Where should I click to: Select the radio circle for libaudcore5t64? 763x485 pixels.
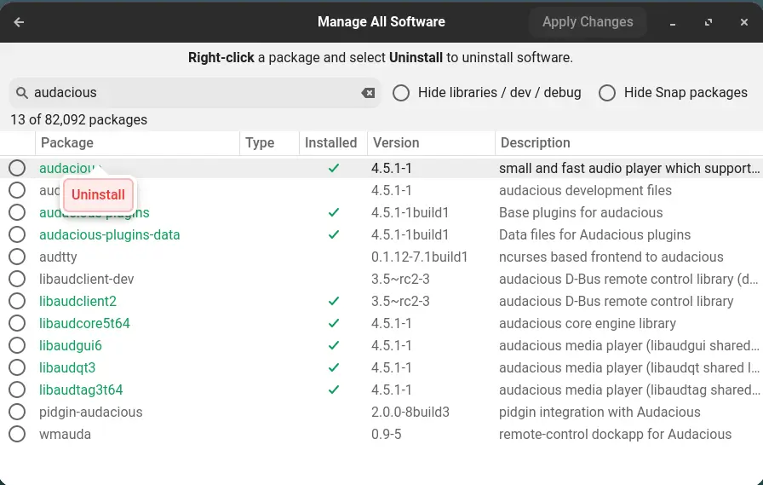point(17,323)
